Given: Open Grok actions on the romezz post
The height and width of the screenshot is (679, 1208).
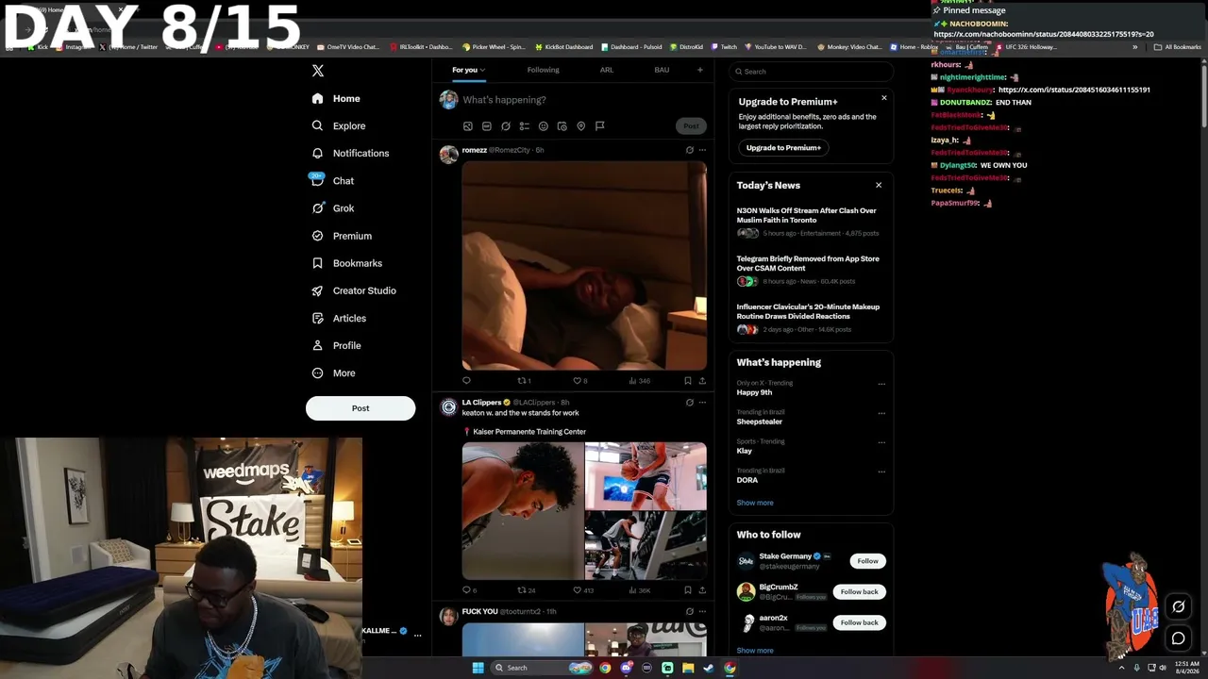Looking at the screenshot, I should click(x=689, y=150).
